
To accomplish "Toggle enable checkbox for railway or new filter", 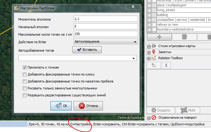I will click(149, 24).
